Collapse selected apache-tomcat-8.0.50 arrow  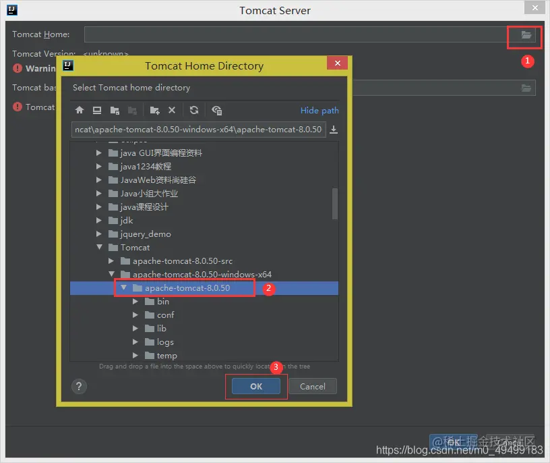pyautogui.click(x=123, y=288)
